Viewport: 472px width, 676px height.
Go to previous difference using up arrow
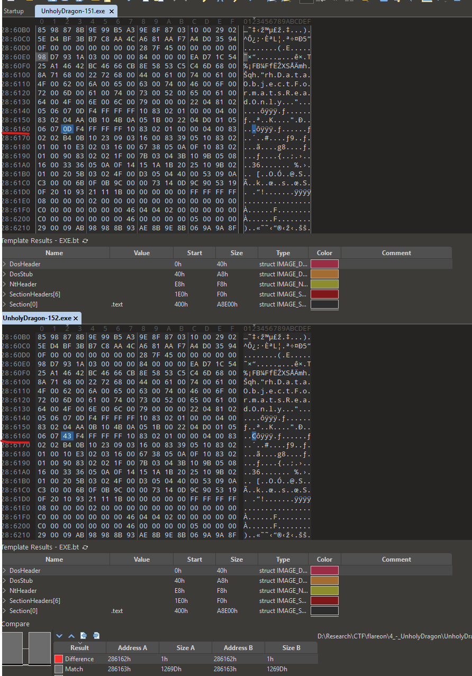71,636
